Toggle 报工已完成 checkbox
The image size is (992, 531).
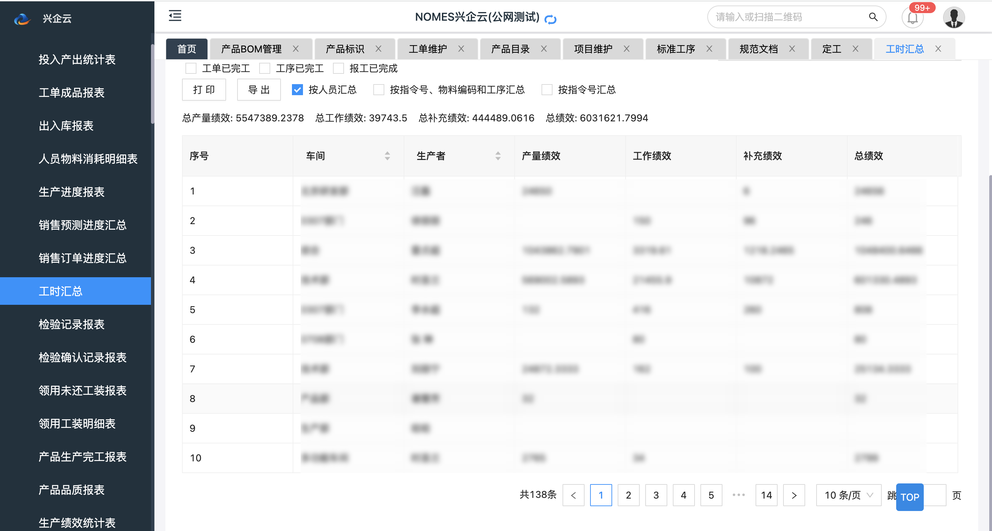338,68
